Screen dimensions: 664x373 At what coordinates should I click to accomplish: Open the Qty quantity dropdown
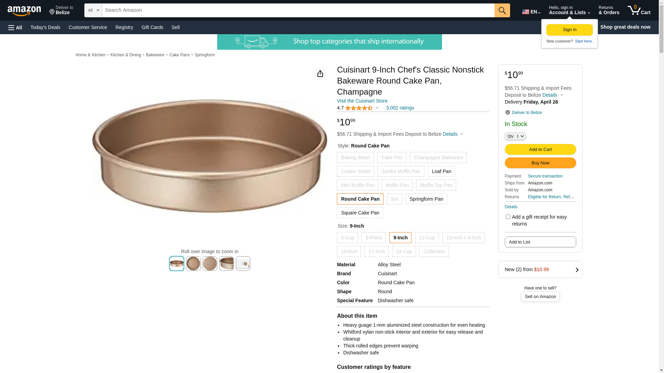(515, 136)
